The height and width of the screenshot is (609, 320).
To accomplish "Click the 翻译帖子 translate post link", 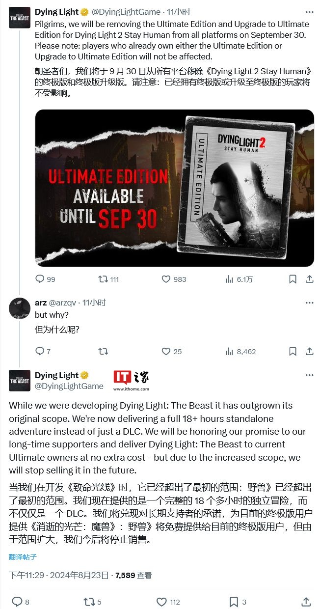I will [x=23, y=556].
